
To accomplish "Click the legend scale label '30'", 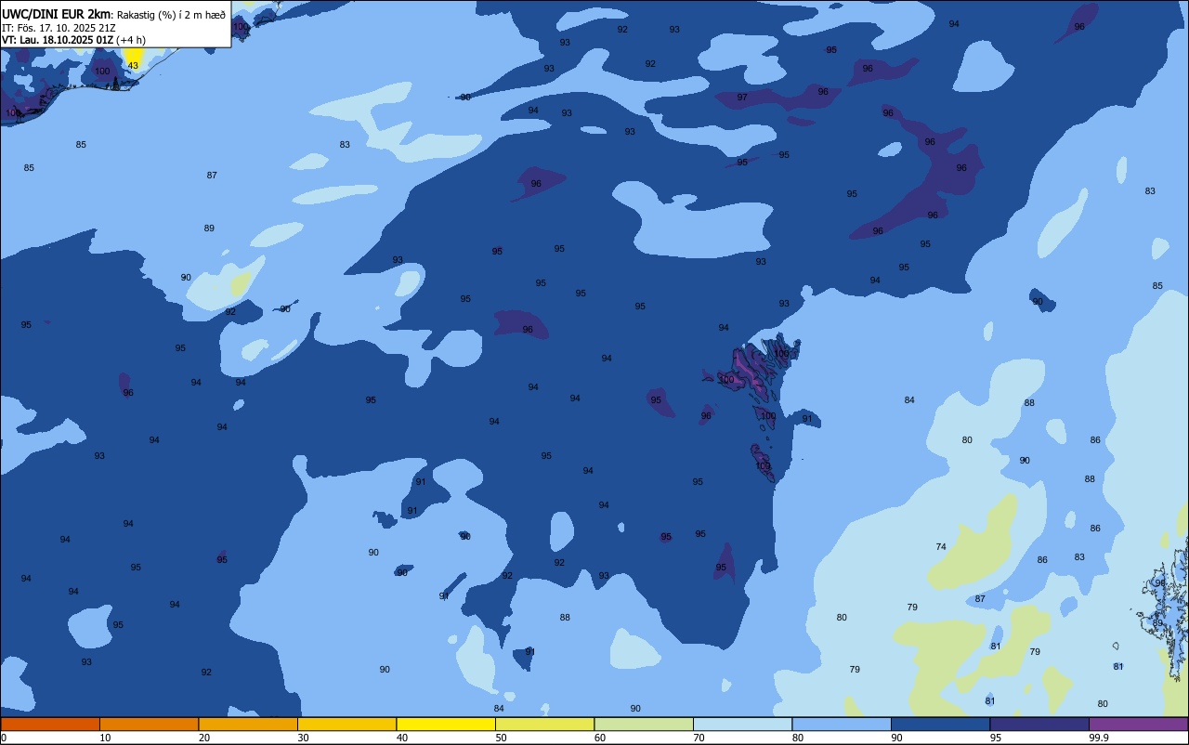I will click(303, 738).
